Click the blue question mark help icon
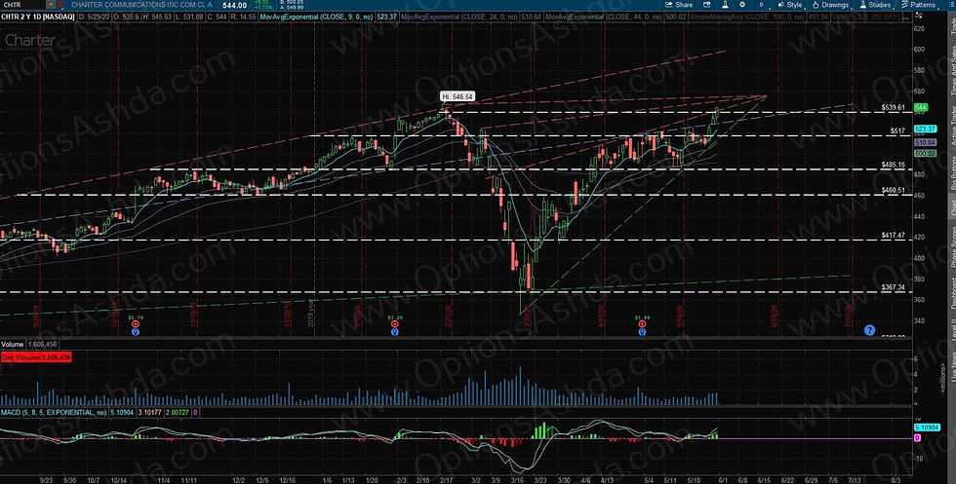Screen dimensions: 956x484 (x=869, y=330)
